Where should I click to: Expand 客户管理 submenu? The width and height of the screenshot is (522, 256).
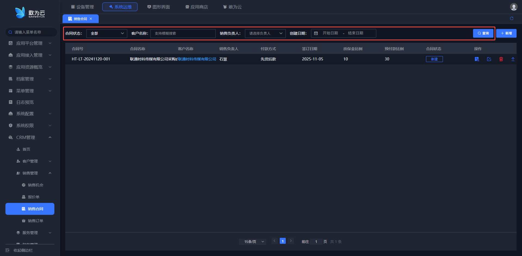click(30, 161)
